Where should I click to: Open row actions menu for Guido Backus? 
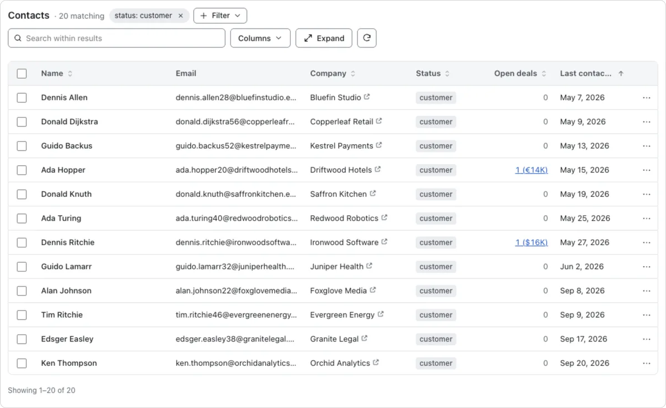pos(647,146)
